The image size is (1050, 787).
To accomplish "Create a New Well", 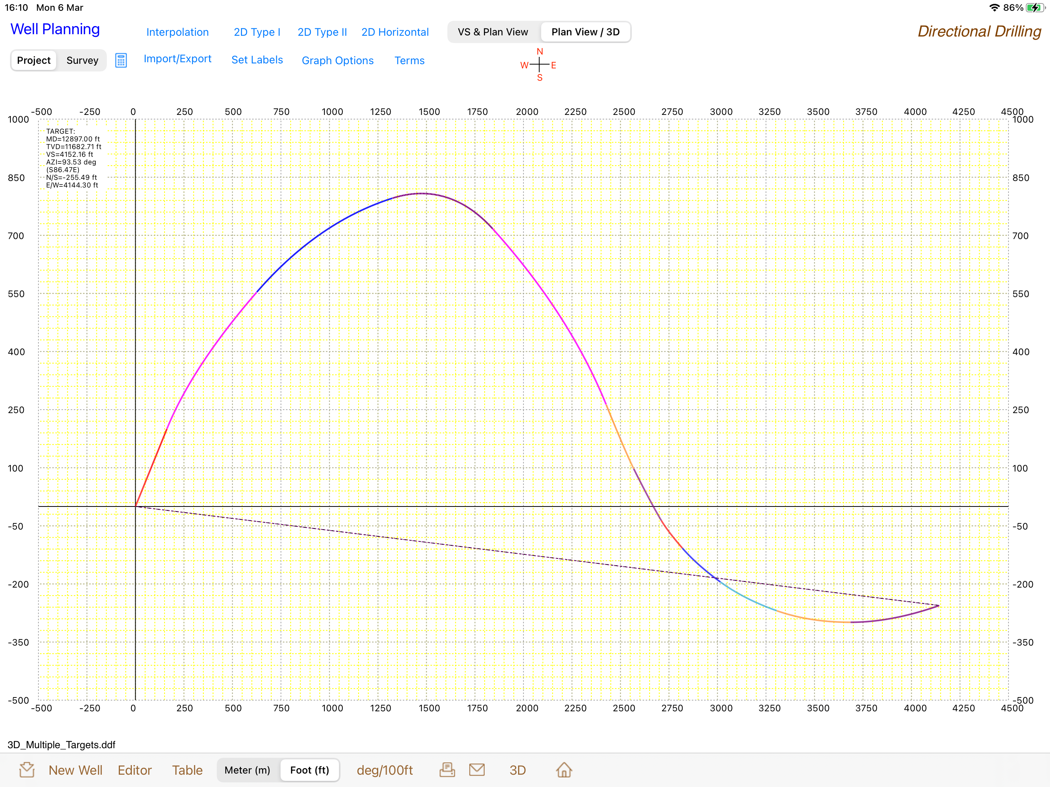I will pyautogui.click(x=75, y=770).
